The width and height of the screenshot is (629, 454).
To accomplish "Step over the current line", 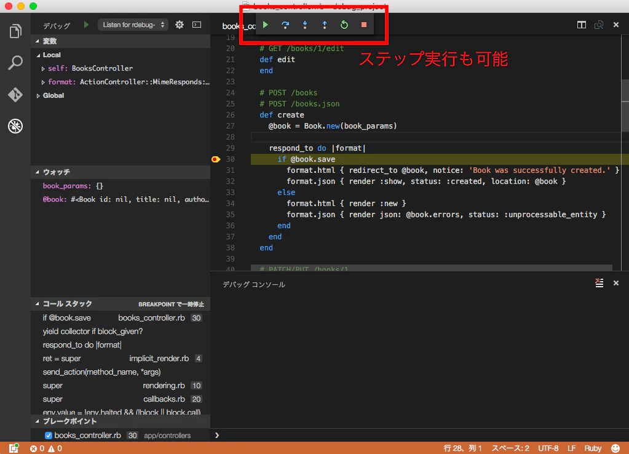I will [x=285, y=25].
